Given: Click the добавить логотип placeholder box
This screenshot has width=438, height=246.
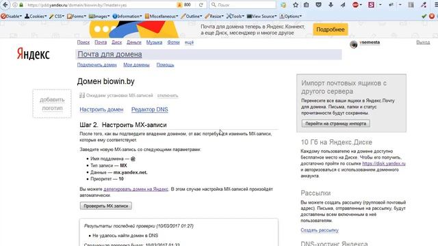Looking at the screenshot, I should [52, 104].
